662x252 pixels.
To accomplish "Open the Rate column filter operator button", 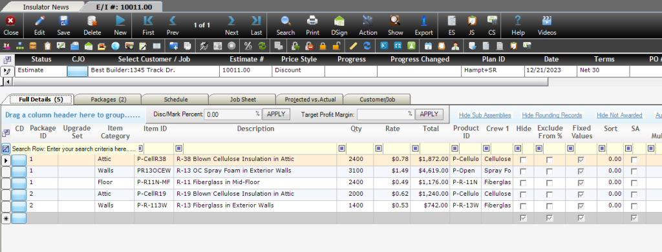I will point(379,148).
